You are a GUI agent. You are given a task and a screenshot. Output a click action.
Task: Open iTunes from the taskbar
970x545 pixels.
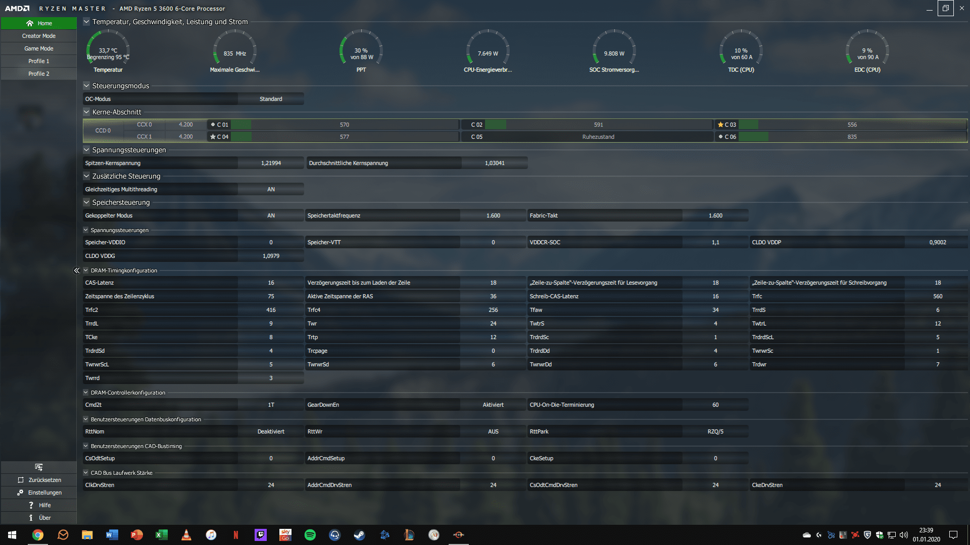(211, 535)
